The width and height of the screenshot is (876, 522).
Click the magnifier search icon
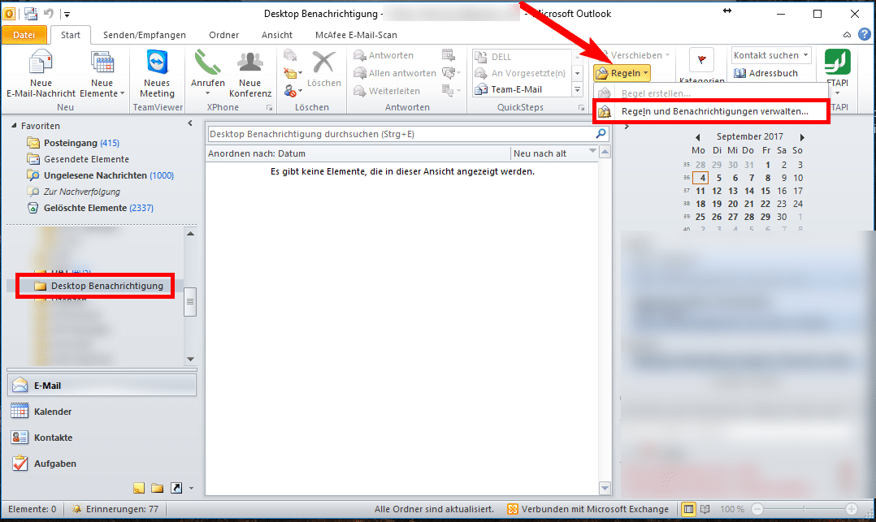point(601,133)
